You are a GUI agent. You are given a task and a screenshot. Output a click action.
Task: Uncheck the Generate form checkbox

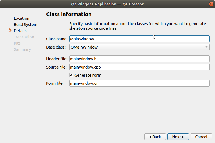click(x=71, y=75)
